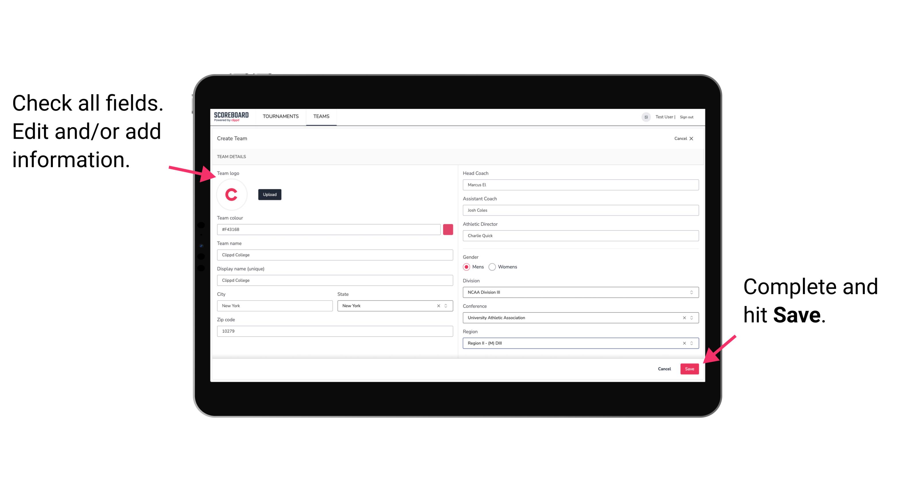Click the red color swatch next to hex field
914x491 pixels.
click(x=448, y=229)
